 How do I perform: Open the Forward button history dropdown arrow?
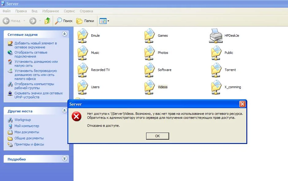point(40,21)
